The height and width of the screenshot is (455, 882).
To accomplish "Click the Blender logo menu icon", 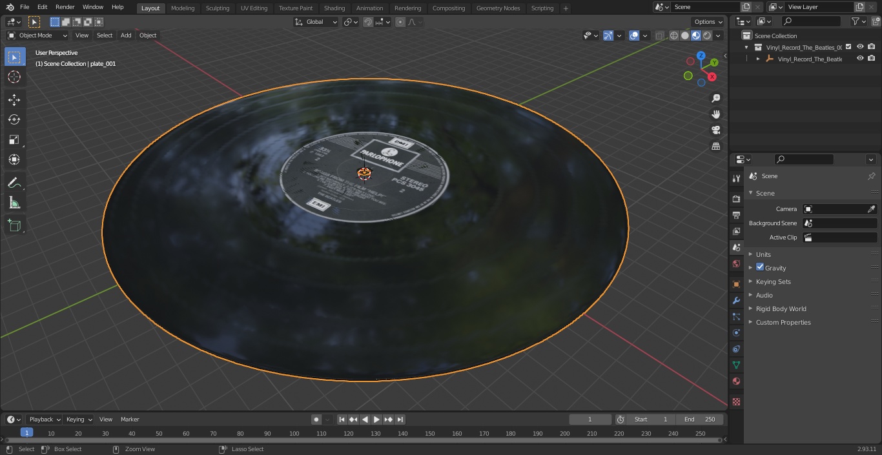I will coord(10,7).
